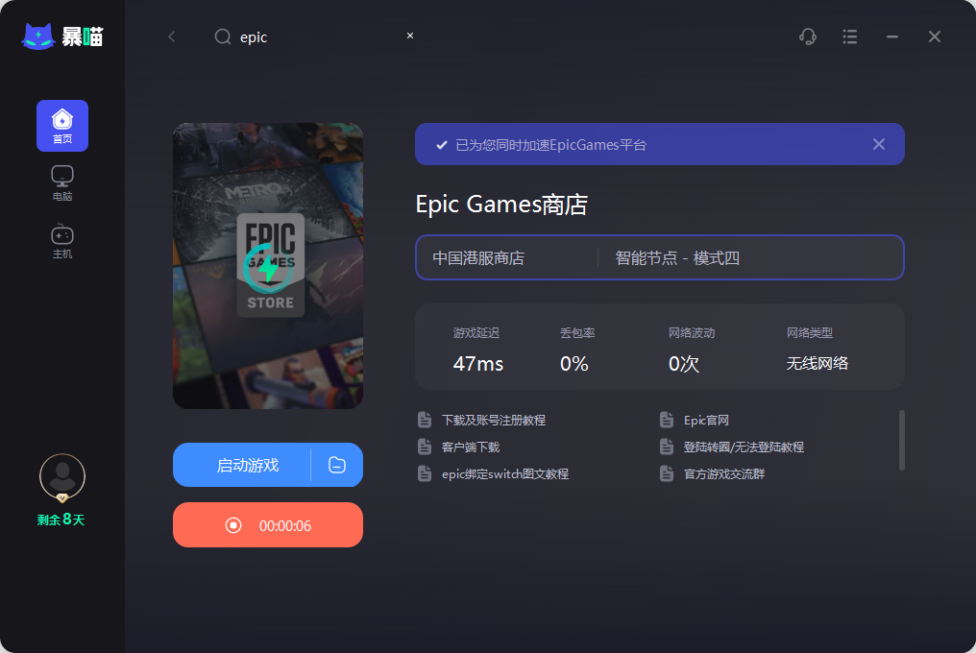Open the game folder path icon
Viewport: 976px width, 653px height.
[337, 465]
